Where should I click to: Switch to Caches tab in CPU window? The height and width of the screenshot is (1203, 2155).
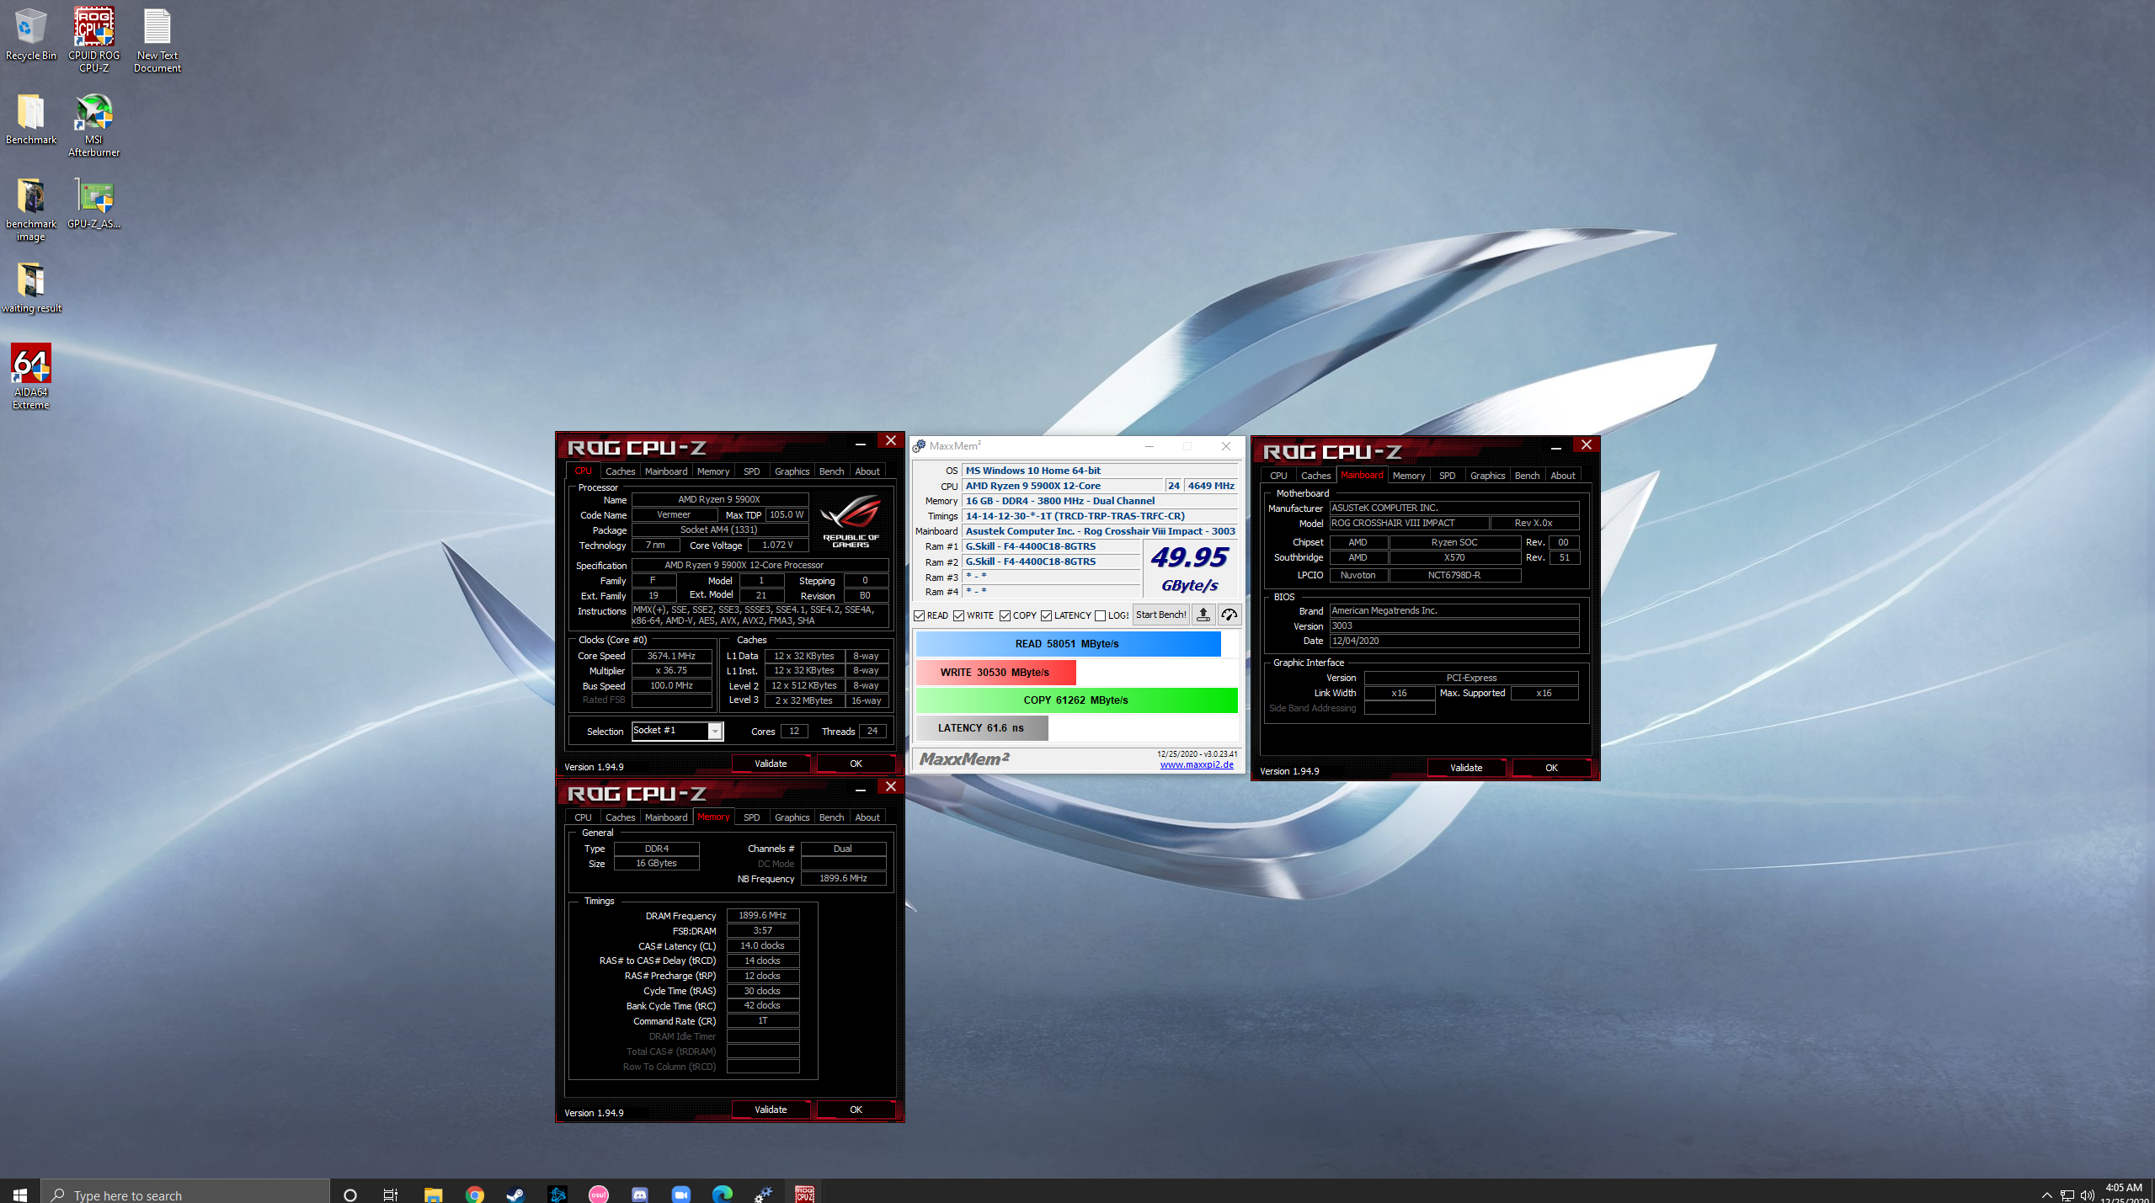tap(620, 471)
